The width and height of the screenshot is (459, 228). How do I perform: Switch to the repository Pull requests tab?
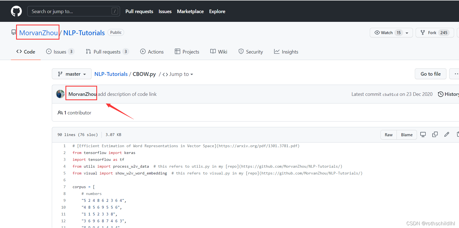pos(107,52)
